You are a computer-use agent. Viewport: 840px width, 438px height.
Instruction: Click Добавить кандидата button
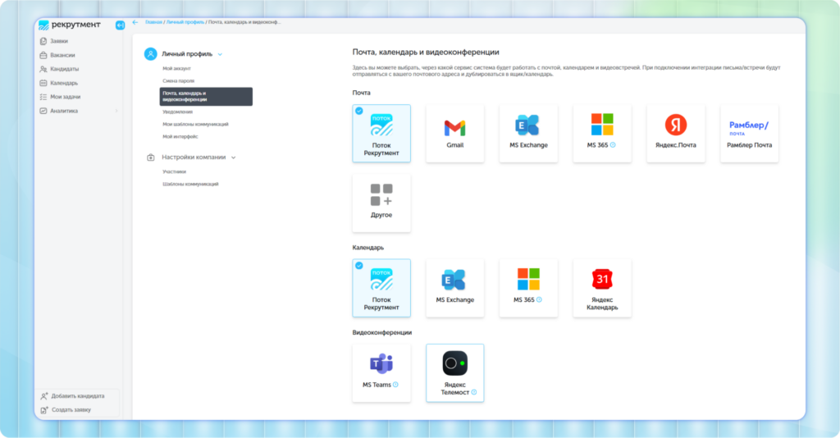point(78,396)
